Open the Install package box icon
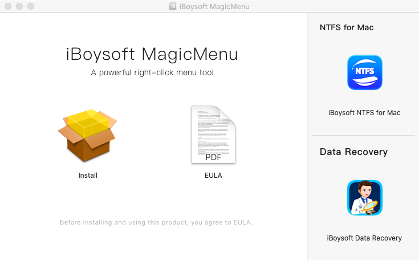 87,136
